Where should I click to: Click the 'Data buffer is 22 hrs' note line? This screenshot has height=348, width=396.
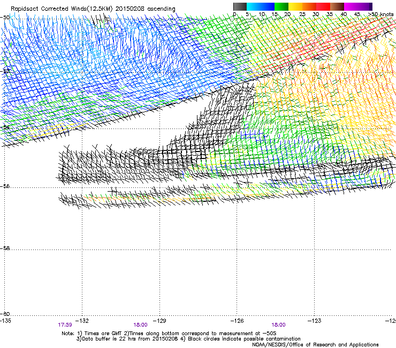[x=188, y=339]
